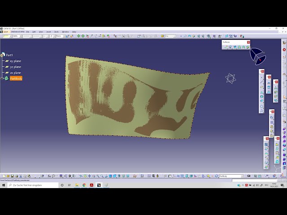Open Adobe Acrobat from the taskbar

91,185
